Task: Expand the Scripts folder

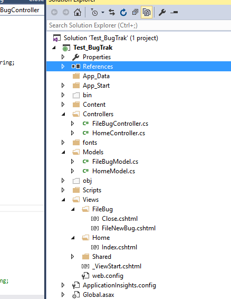Action: coord(63,190)
